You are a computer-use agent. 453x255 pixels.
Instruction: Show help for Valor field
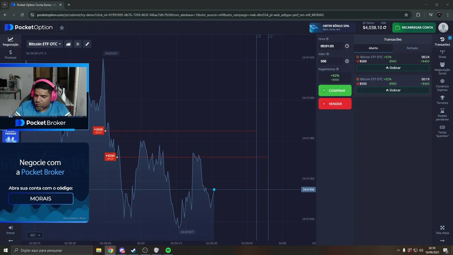pos(327,54)
